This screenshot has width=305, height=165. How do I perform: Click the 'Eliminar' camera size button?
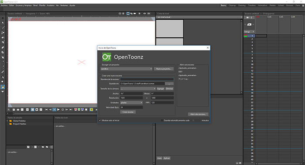169,89
